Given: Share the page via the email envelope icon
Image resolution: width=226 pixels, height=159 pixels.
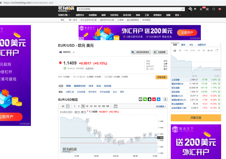Looking at the screenshot, I should (140, 99).
